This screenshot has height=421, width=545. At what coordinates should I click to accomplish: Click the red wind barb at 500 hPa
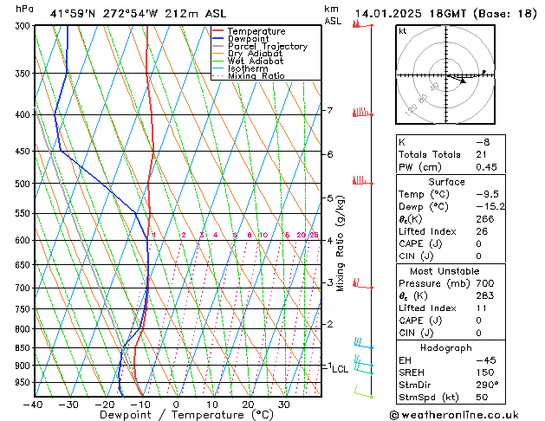point(363,181)
